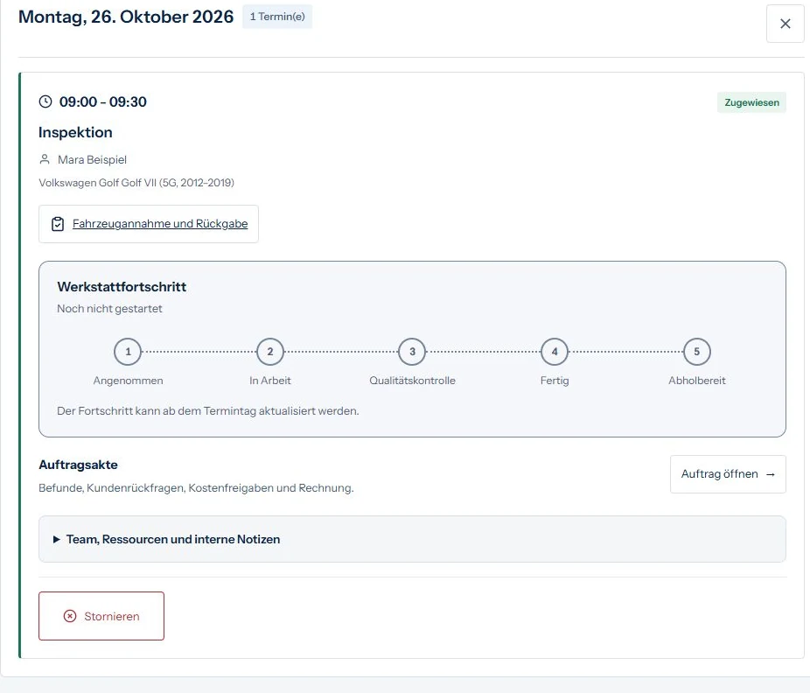Viewport: 810px width, 693px height.
Task: Click the time range 09:00 - 09:30
Action: (103, 101)
